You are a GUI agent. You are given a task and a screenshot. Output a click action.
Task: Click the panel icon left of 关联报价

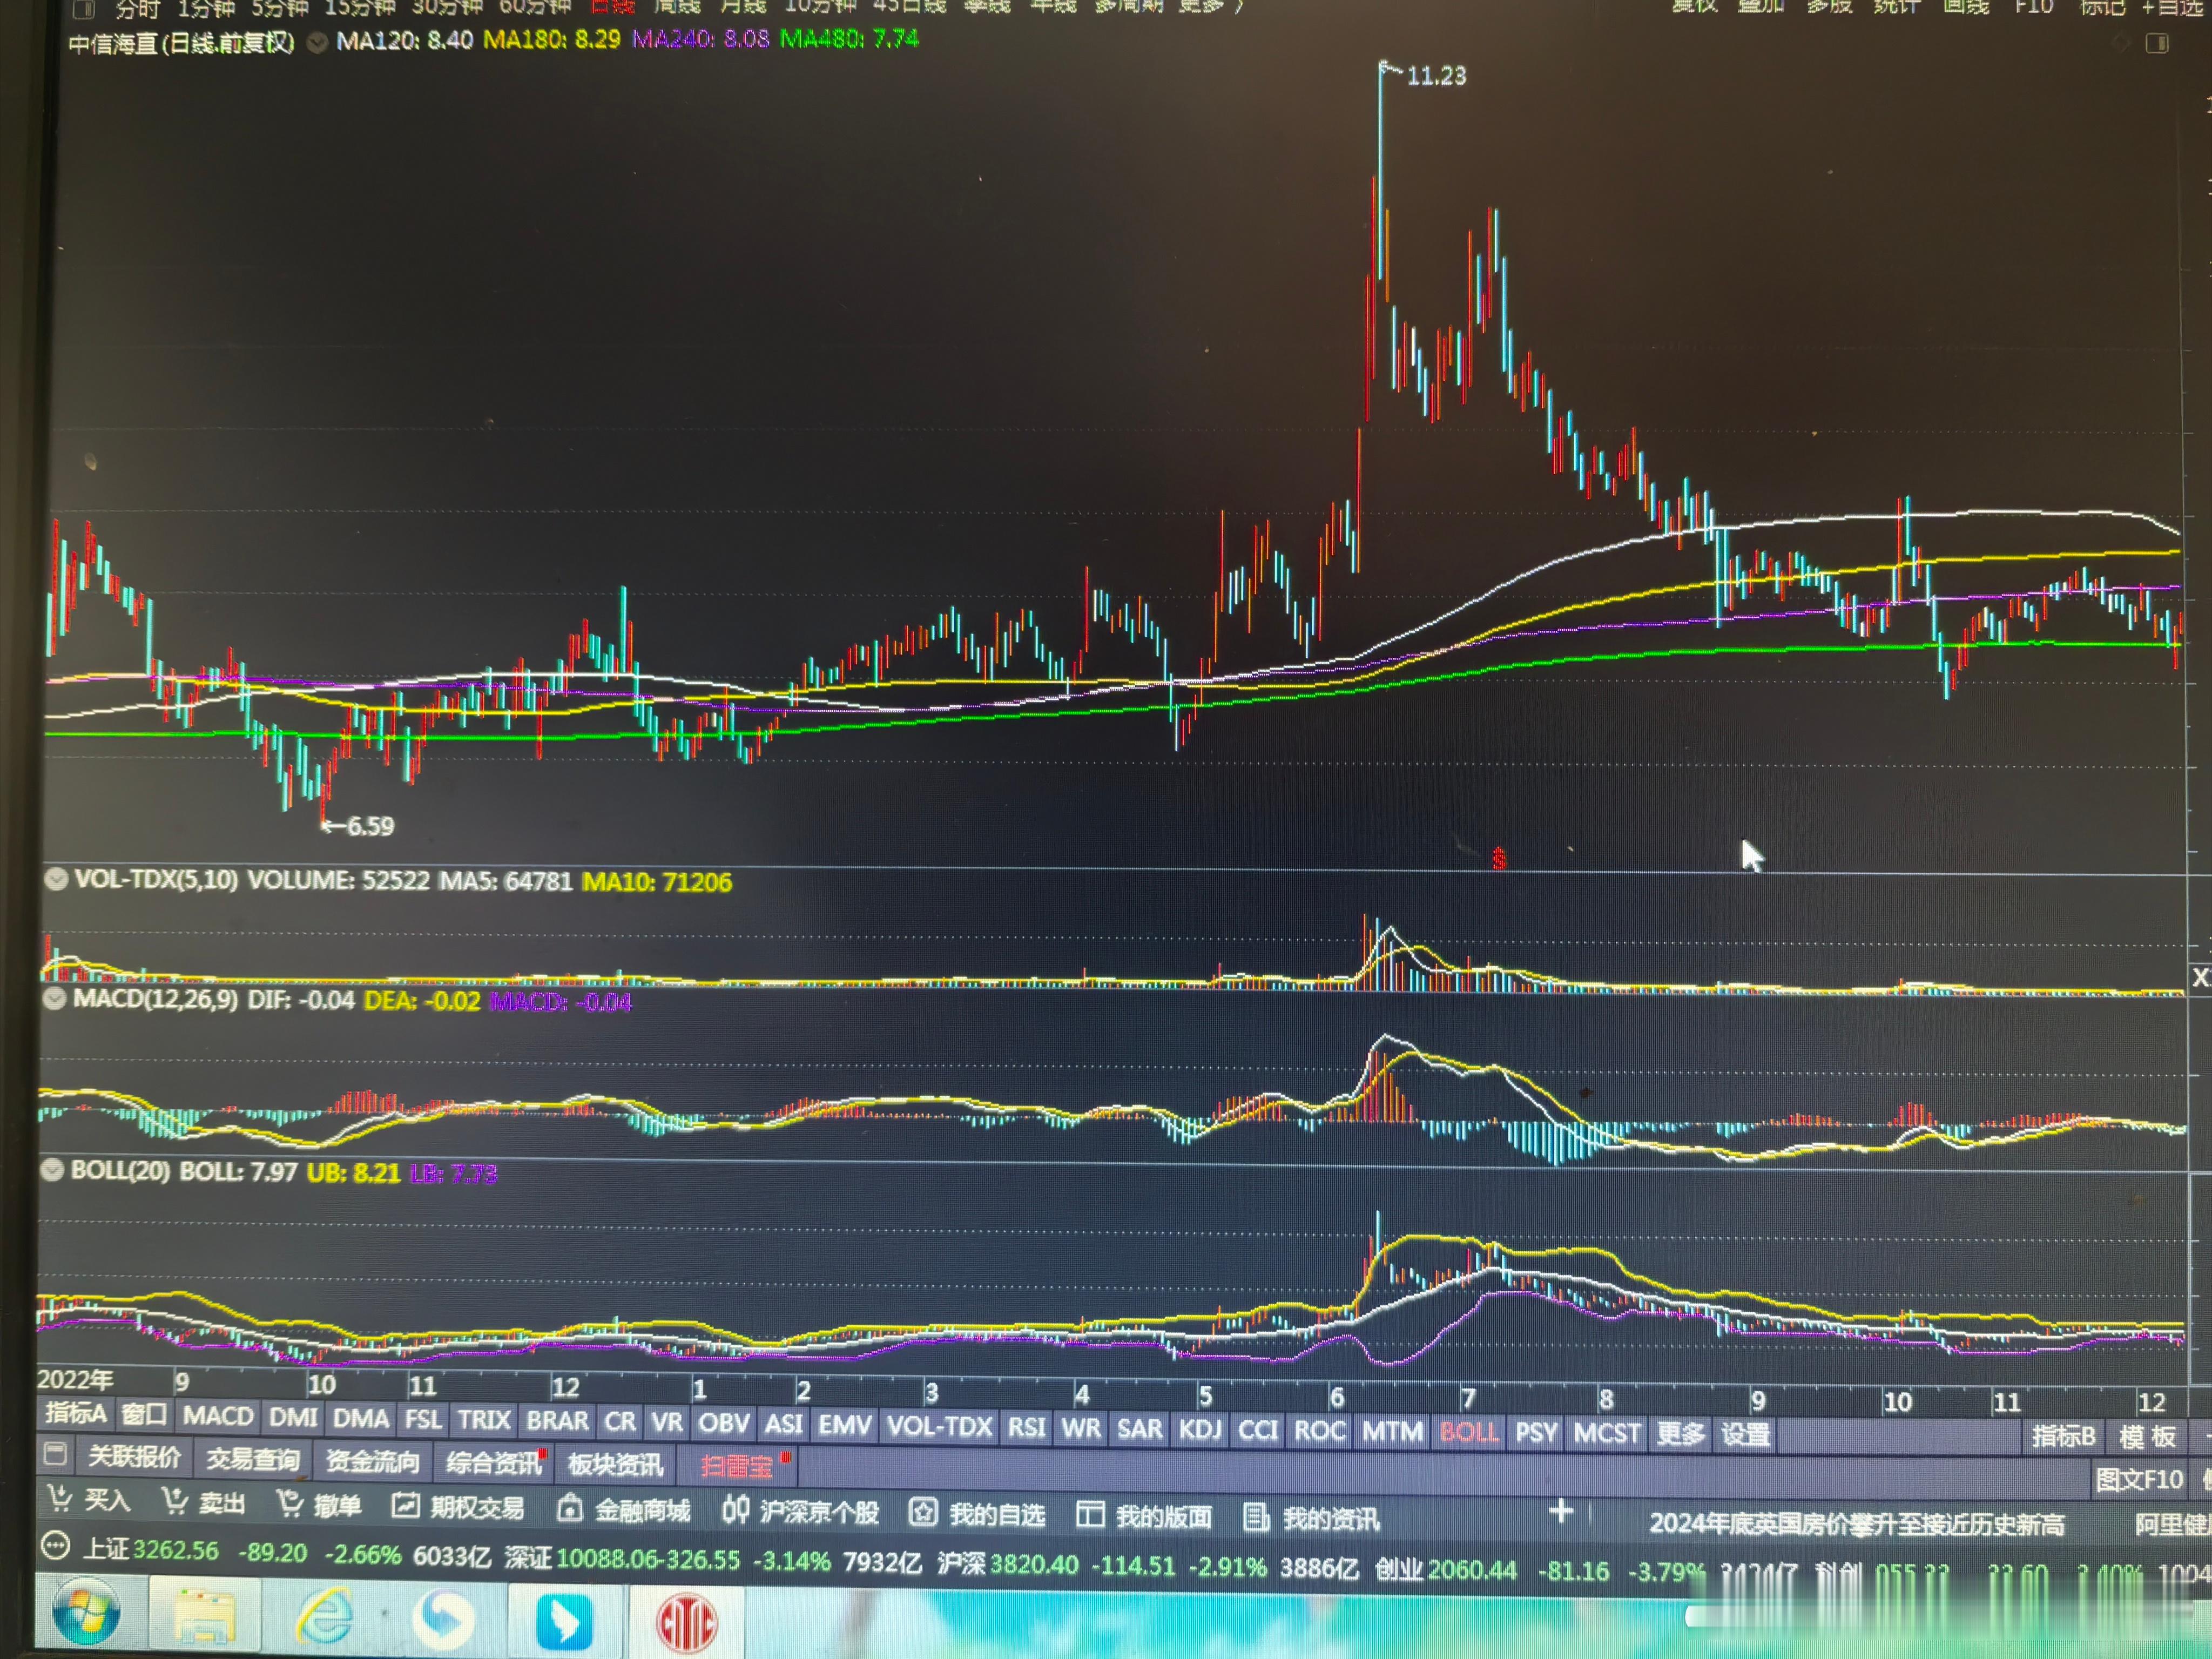click(x=56, y=1453)
